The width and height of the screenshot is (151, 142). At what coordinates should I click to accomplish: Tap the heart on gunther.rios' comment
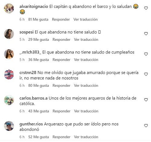pyautogui.click(x=146, y=126)
